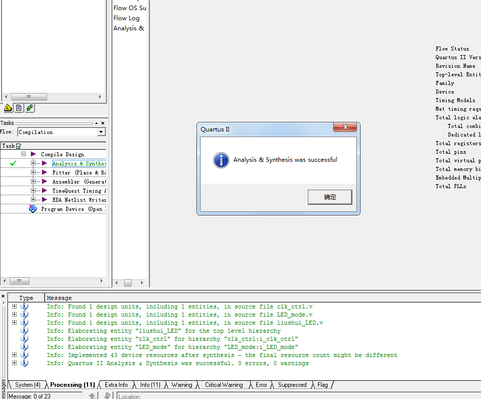This screenshot has height=399, width=481.
Task: Click Tasks panel horizontal scrollbar thumb
Action: pyautogui.click(x=19, y=281)
